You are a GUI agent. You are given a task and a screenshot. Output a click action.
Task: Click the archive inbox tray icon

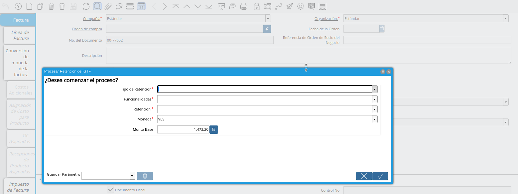pos(233,6)
